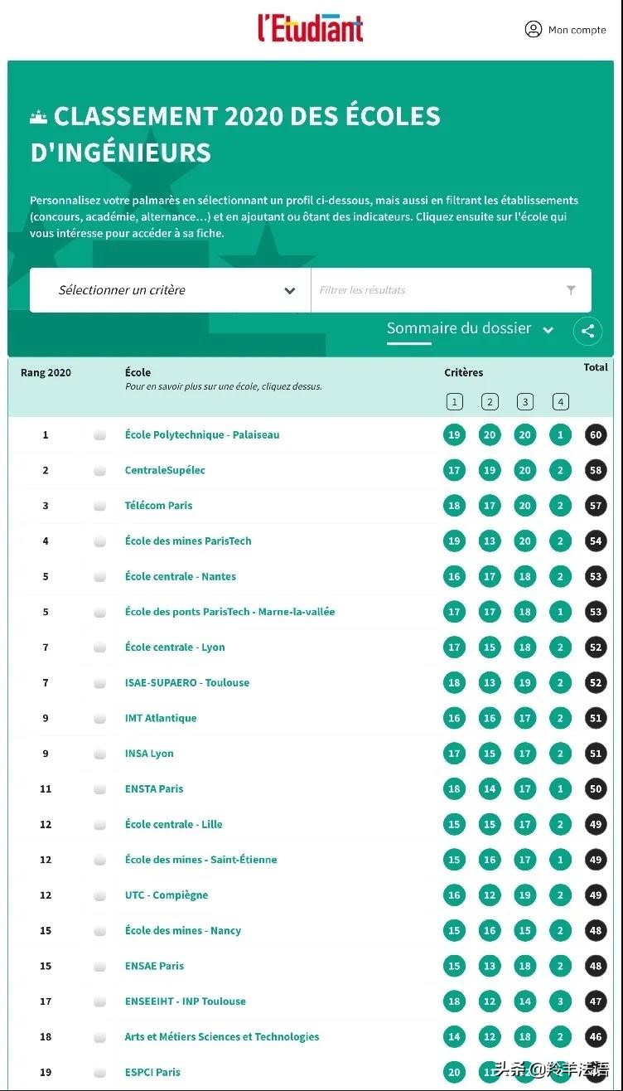Toggle the École Polytechnique - Palaiseau checkbox
This screenshot has width=623, height=1091.
coord(99,435)
